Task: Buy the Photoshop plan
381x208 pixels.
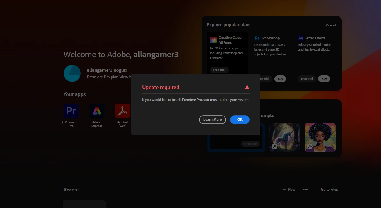Action: [280, 79]
